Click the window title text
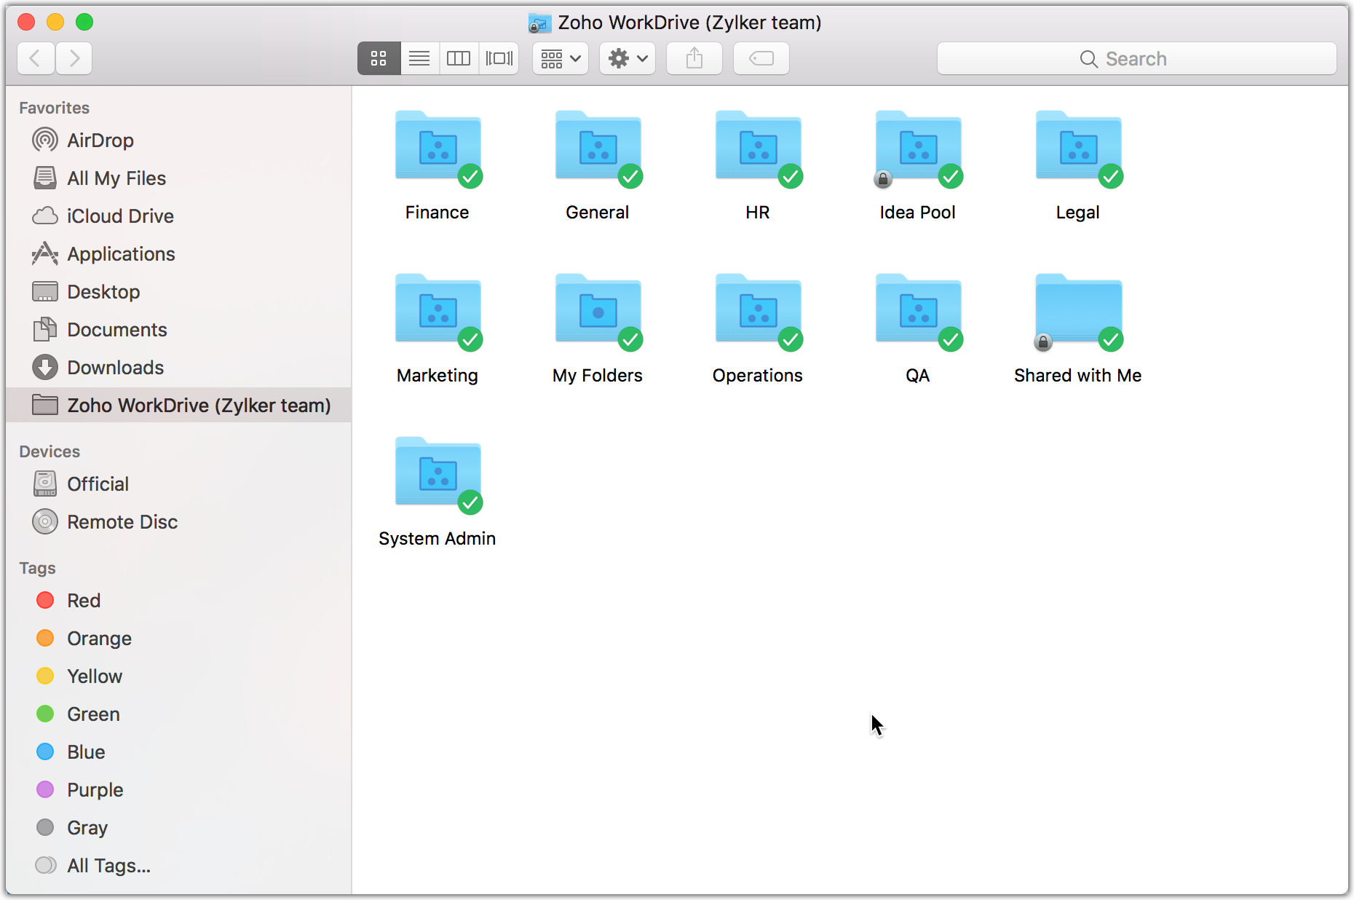This screenshot has width=1354, height=900. 690,23
